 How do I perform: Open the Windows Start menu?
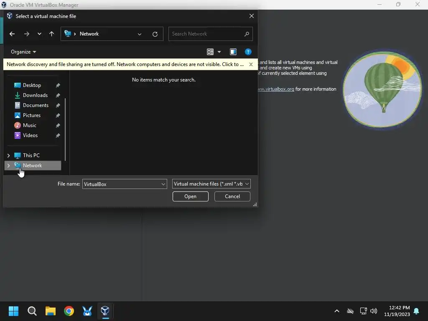tap(13, 311)
